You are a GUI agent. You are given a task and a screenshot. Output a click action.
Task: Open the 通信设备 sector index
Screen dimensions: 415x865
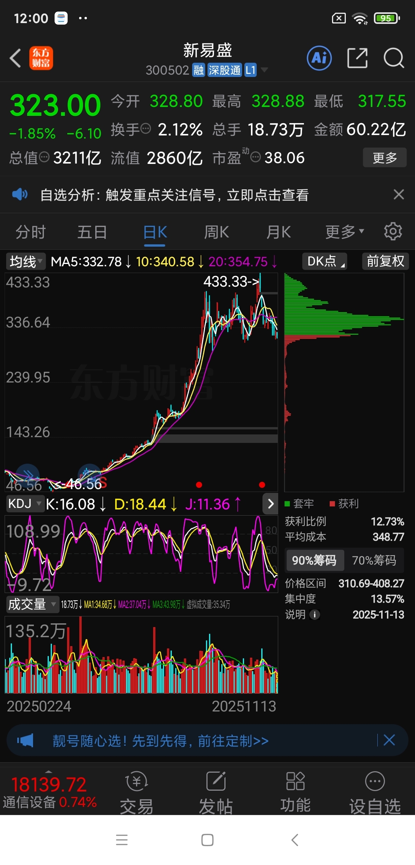point(50,793)
